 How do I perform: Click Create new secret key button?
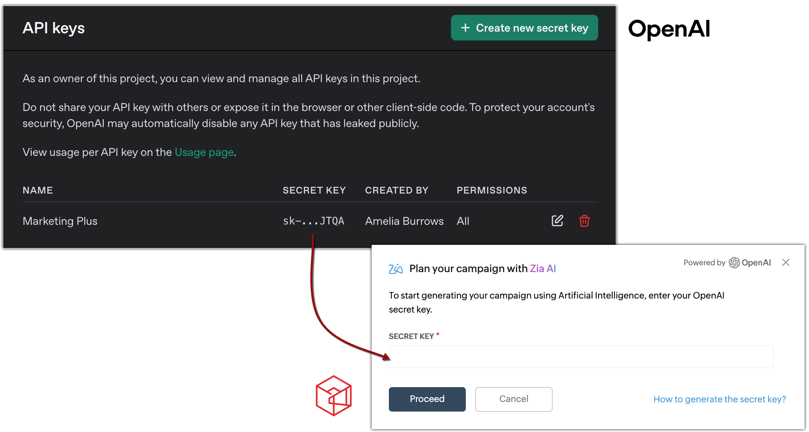pyautogui.click(x=524, y=28)
